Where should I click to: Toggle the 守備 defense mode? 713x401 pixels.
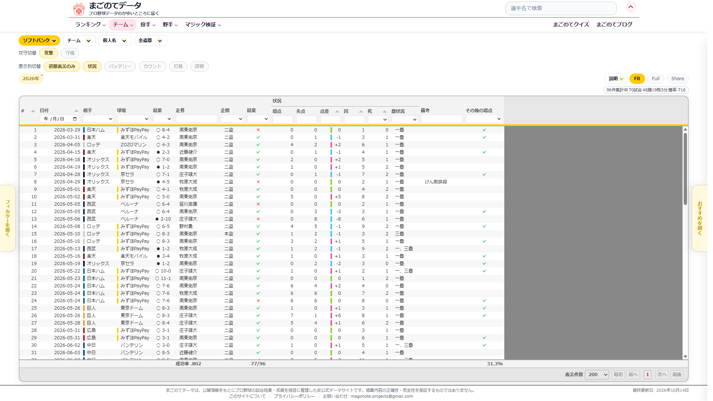(x=70, y=53)
